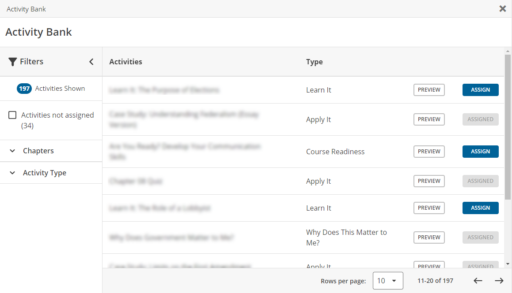The width and height of the screenshot is (512, 293).
Task: Assign the first Learn It activity
Action: 480,90
